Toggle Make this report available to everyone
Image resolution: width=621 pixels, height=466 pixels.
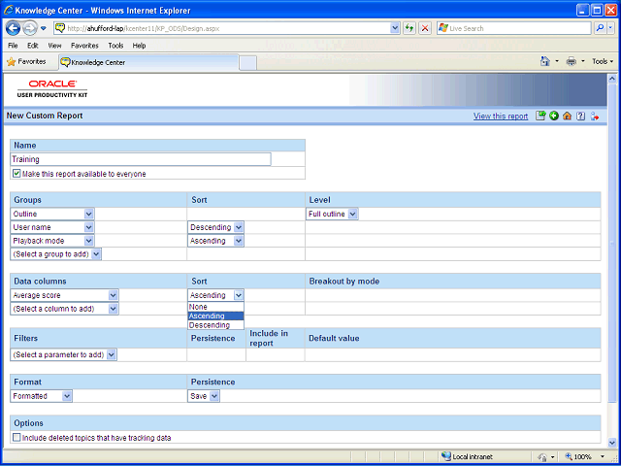tap(16, 174)
